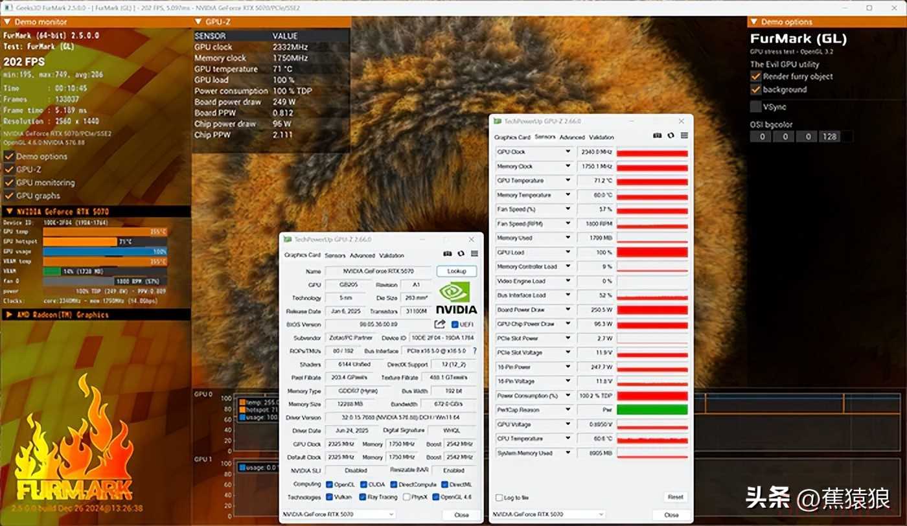Switch to Advanced tab in Sensors window
Screen dimensions: 907x526
(572, 137)
